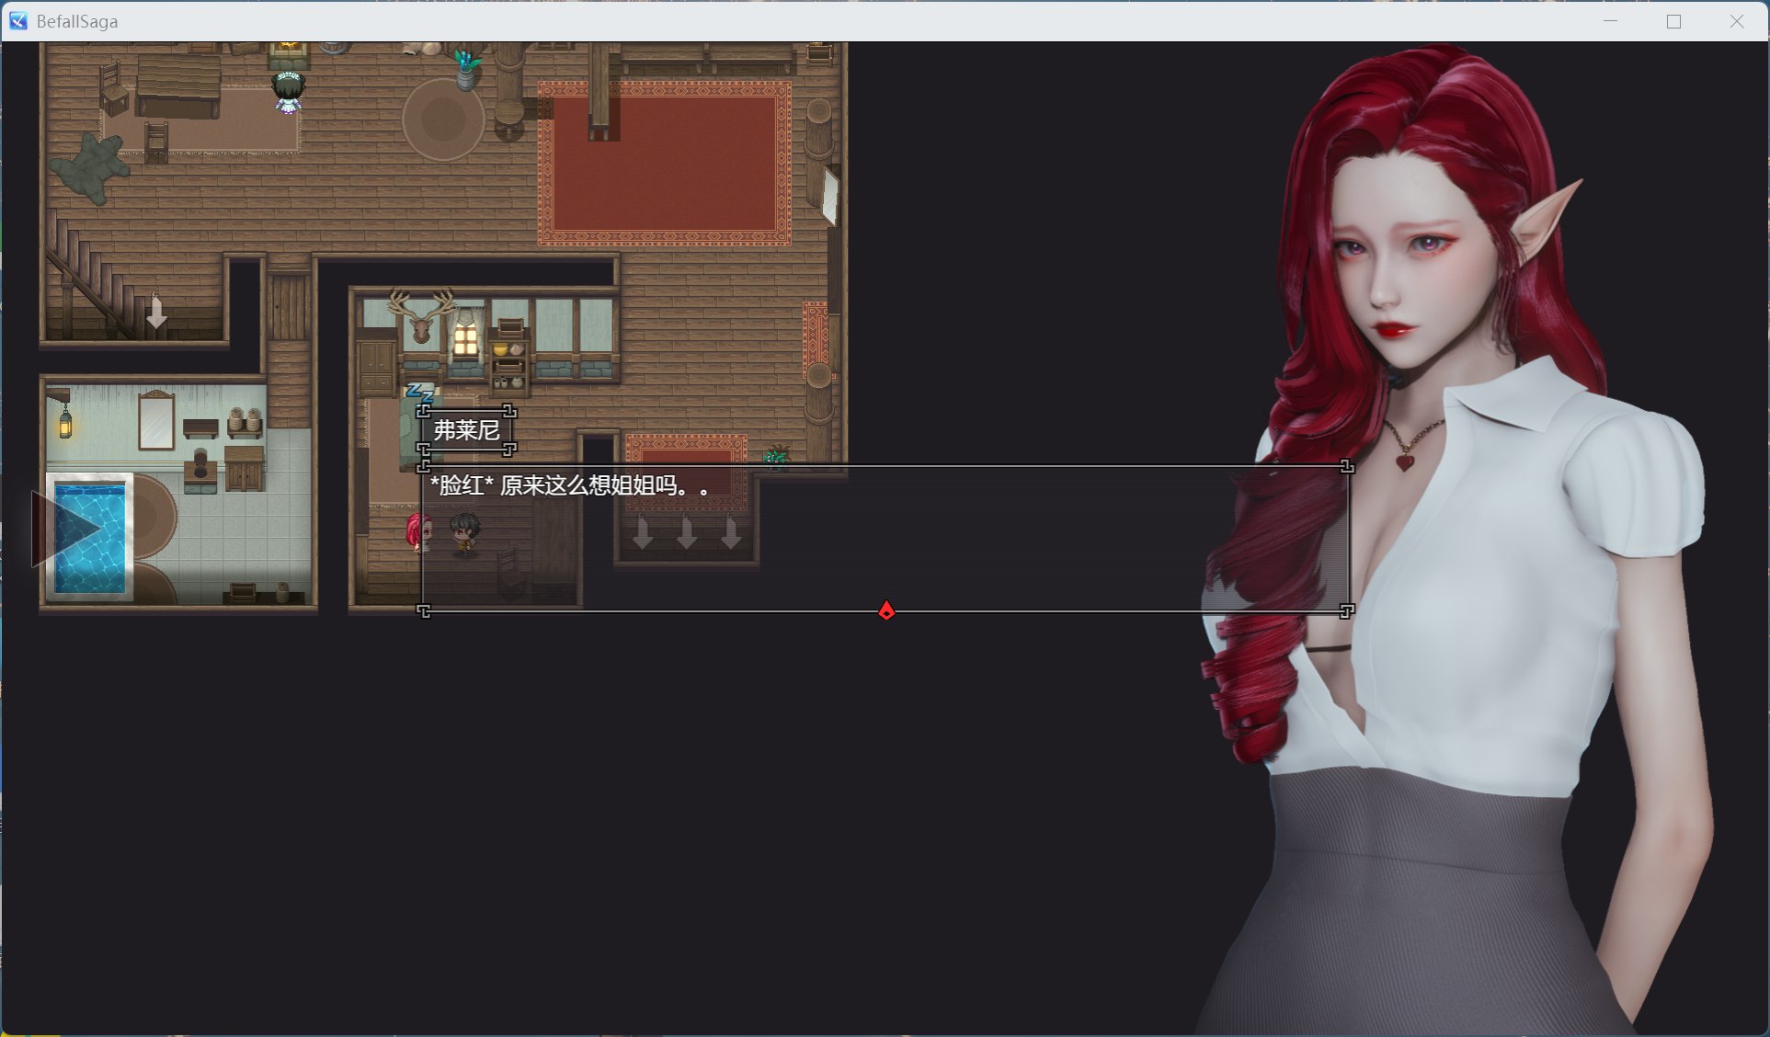The image size is (1770, 1037).
Task: Click the gray down arrows on the floor
Action: coord(686,530)
